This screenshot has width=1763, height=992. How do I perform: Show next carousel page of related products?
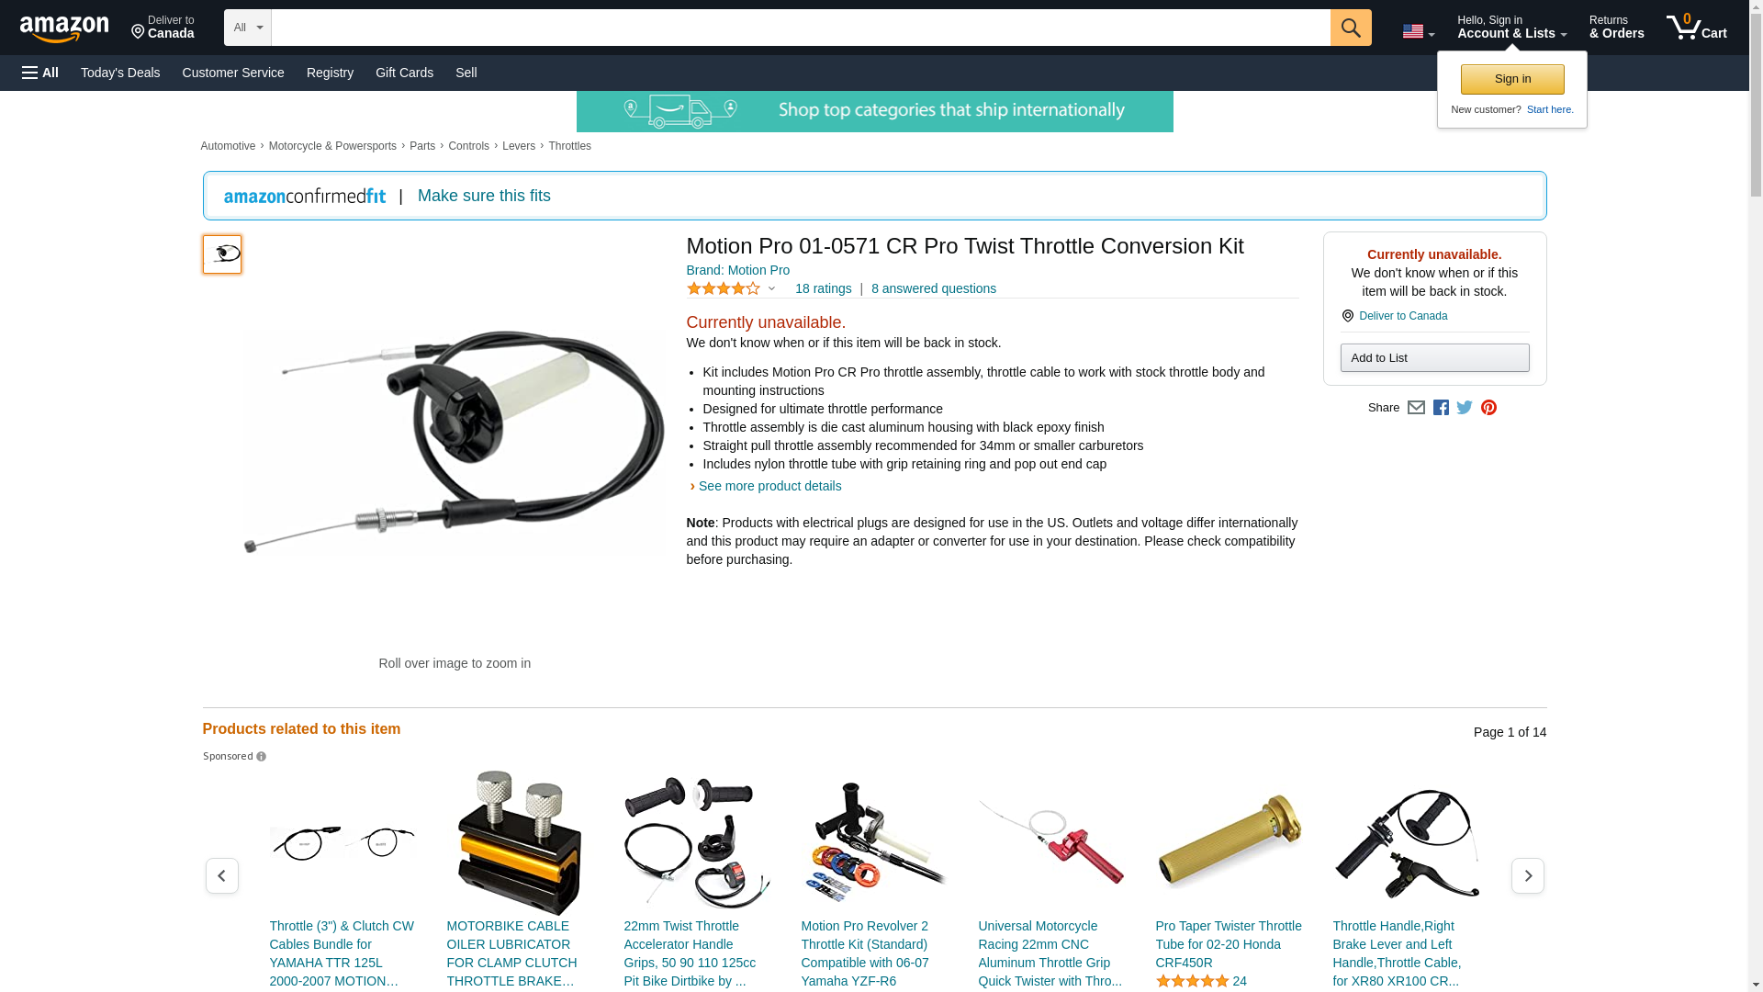click(x=1528, y=876)
